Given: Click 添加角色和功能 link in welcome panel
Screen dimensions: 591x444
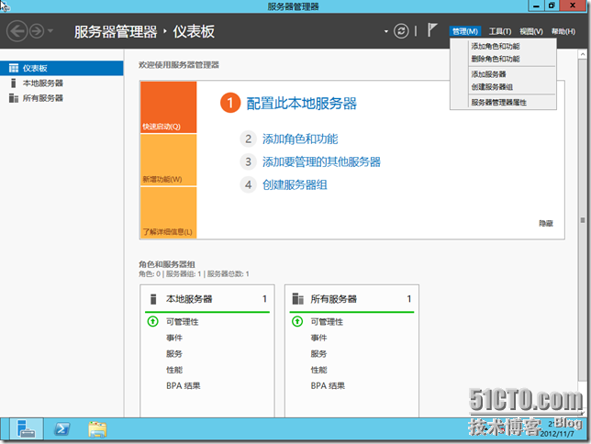Looking at the screenshot, I should (300, 139).
